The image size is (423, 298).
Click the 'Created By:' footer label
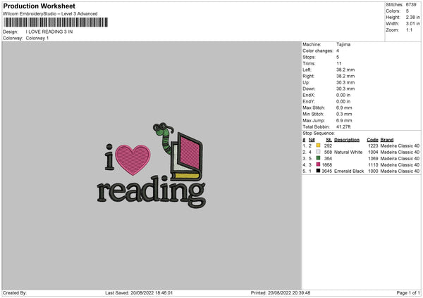pyautogui.click(x=15, y=293)
